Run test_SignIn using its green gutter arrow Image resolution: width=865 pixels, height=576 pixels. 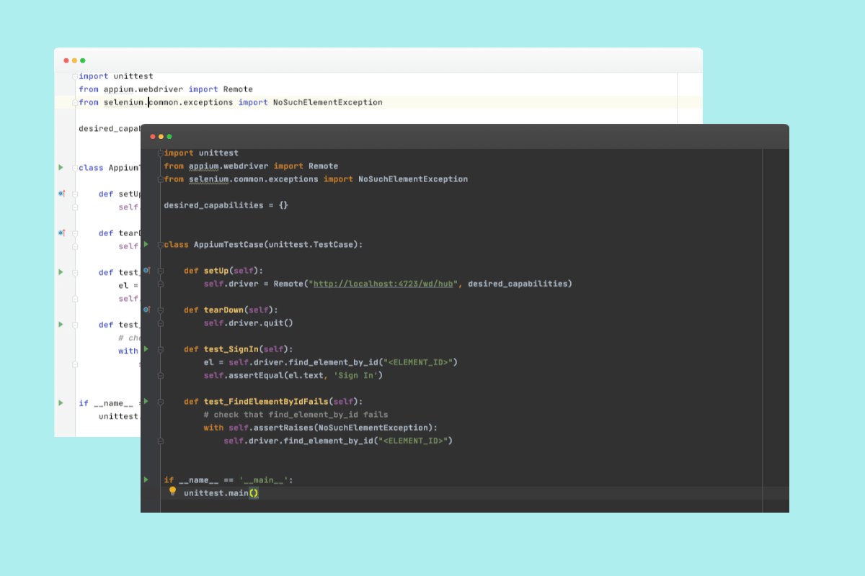point(146,351)
